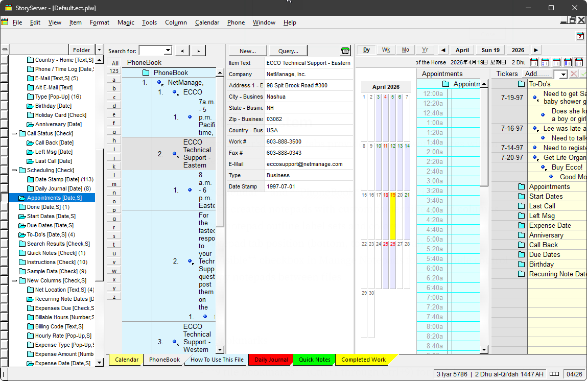This screenshot has height=381, width=587.
Task: Click the blue bullet beside NetManage item
Action: tap(160, 83)
